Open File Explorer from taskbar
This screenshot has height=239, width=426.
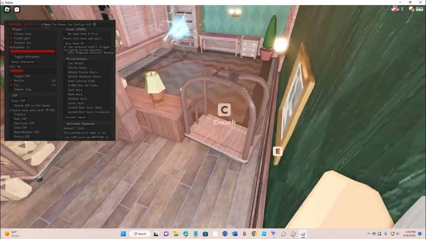click(176, 234)
